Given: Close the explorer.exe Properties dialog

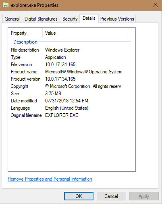Looking at the screenshot, I should pos(156,5).
